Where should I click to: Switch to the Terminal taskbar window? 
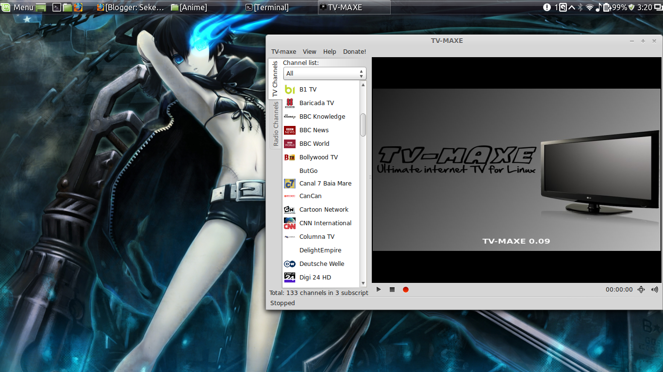267,7
